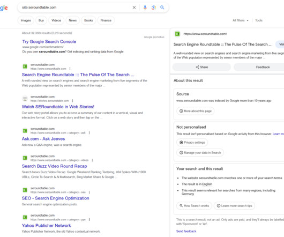Viewport: 284px width, 237px height.
Task: Open the Finance filter tab
Action: pos(106,20)
